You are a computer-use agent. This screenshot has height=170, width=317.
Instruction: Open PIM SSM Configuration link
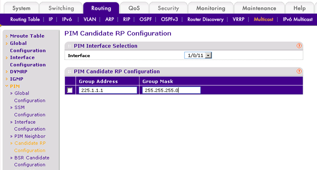pyautogui.click(x=30, y=111)
